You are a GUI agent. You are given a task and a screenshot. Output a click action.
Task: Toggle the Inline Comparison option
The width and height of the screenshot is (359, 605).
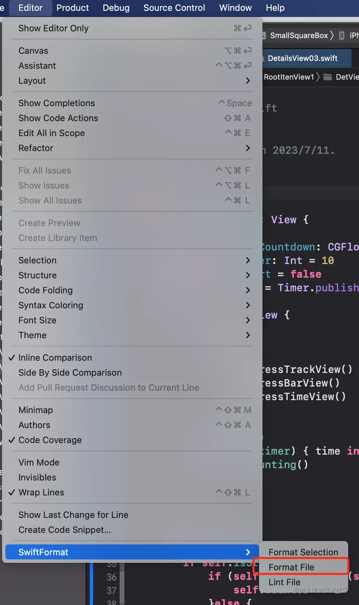55,358
